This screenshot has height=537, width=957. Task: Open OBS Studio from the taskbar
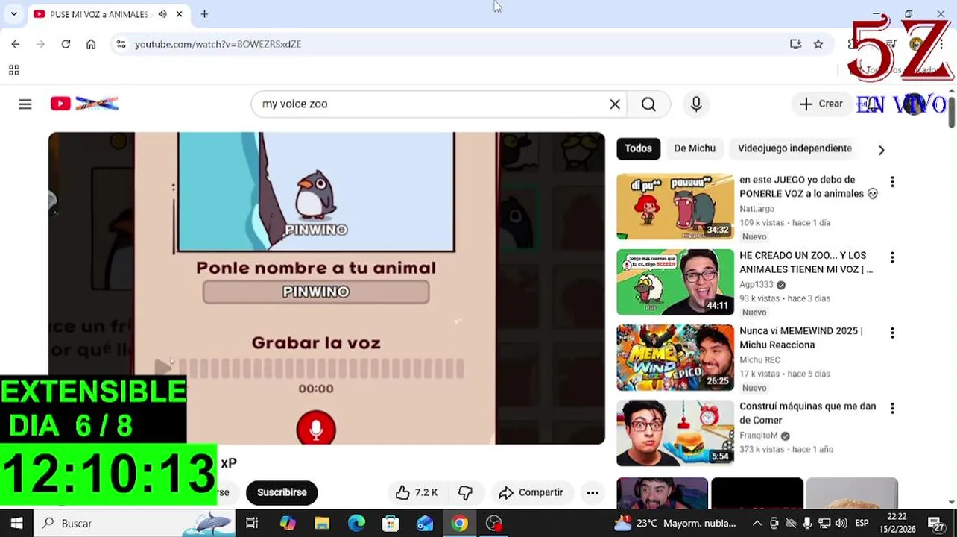[494, 524]
